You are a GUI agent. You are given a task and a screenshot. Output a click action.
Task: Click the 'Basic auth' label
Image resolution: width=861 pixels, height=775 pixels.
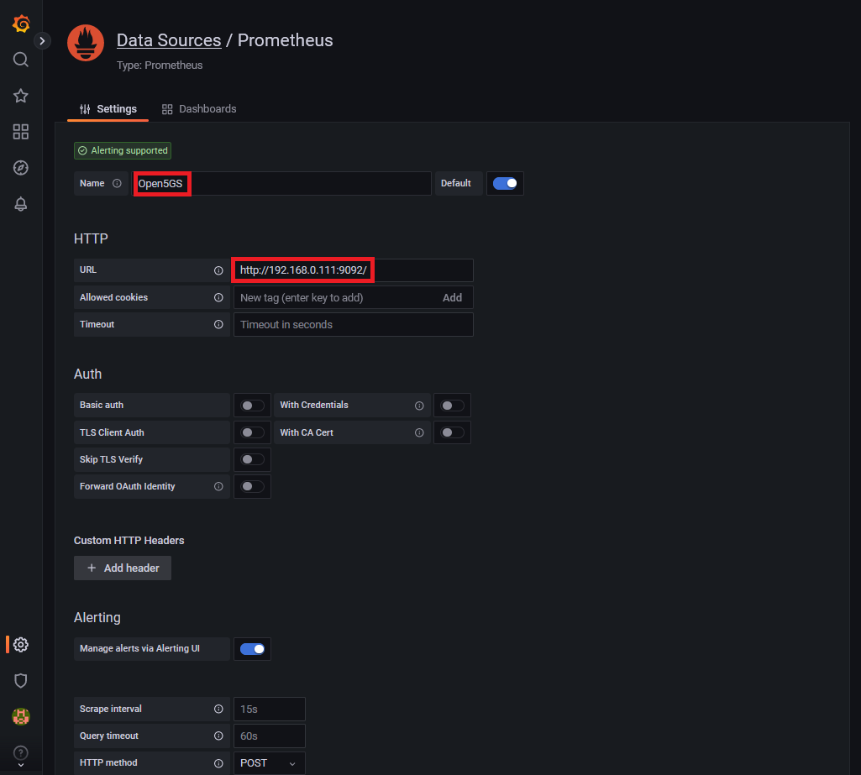102,405
